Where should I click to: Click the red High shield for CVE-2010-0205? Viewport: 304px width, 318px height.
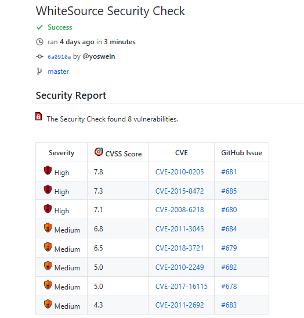point(48,170)
